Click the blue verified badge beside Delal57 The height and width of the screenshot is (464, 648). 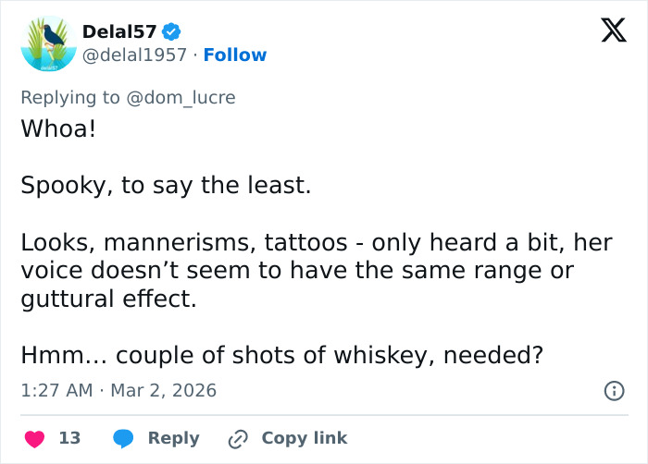point(171,31)
